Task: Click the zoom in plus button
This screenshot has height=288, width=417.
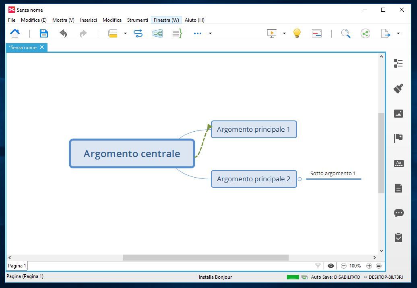Action: click(369, 266)
